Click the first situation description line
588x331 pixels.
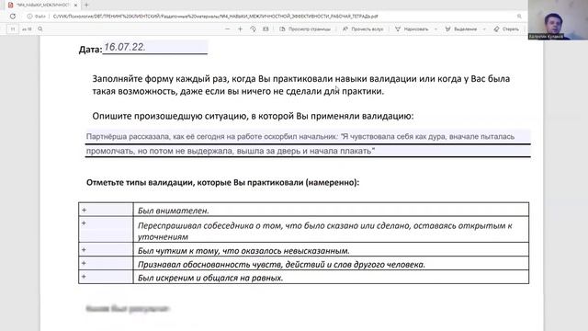pyautogui.click(x=308, y=137)
